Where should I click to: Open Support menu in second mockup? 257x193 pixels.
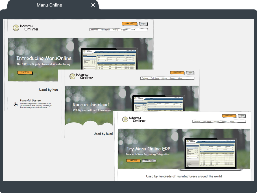click(173, 78)
